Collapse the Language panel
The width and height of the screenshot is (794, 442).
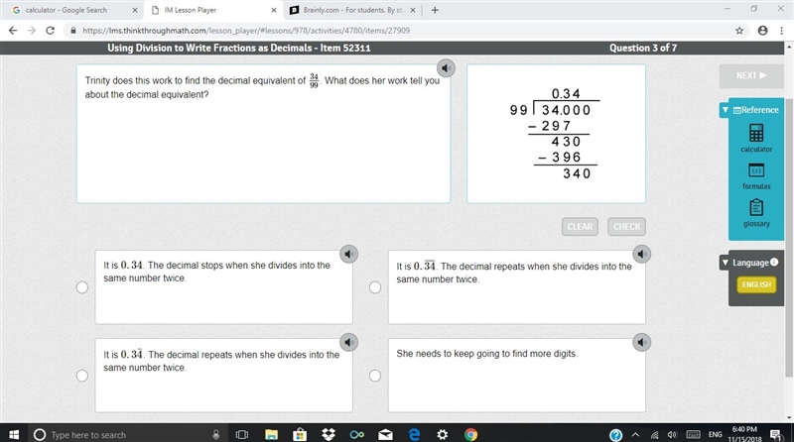coord(726,263)
